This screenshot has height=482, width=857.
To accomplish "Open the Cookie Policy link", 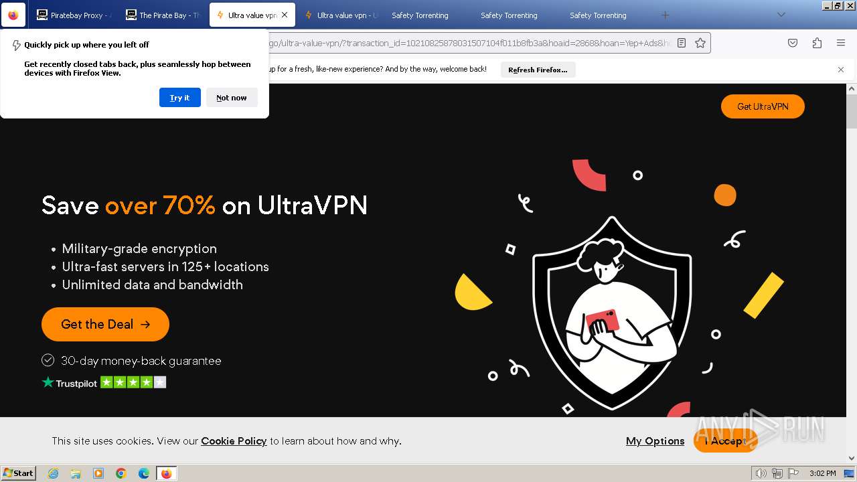I will [234, 441].
